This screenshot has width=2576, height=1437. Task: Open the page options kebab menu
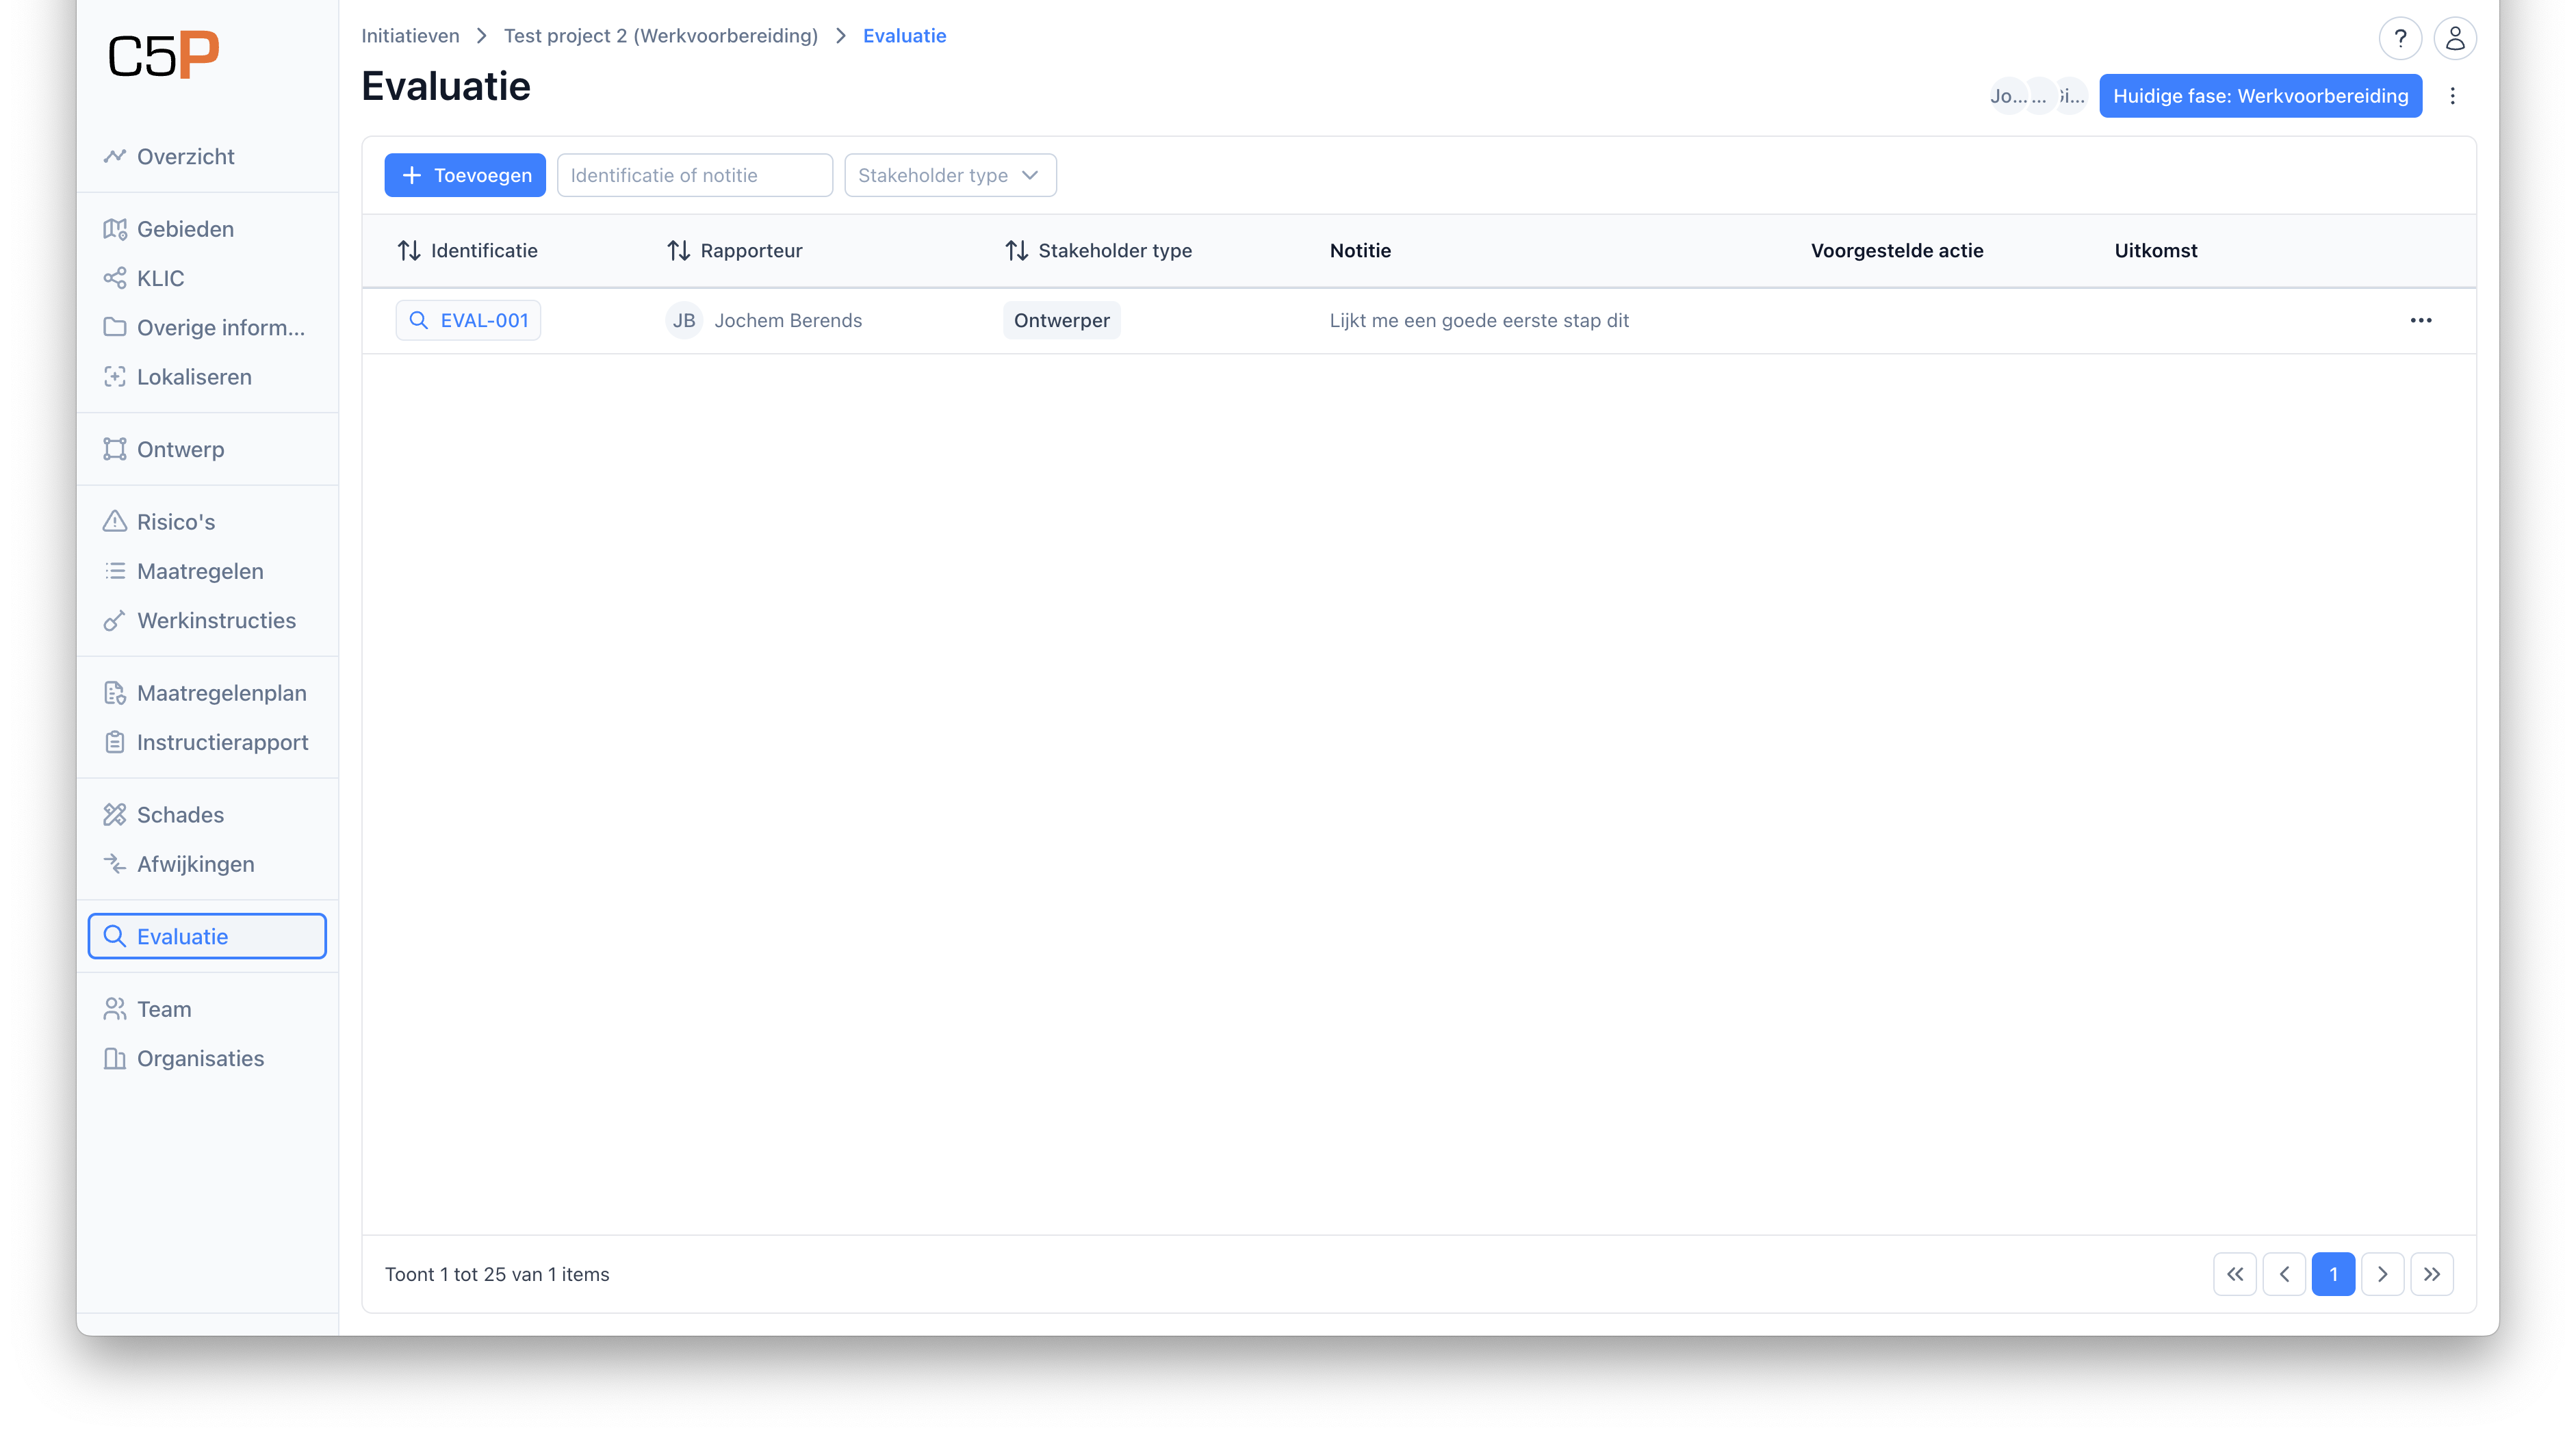click(2452, 96)
